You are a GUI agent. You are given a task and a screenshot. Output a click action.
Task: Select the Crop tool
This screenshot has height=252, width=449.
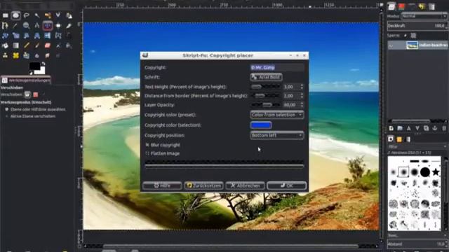click(69, 26)
